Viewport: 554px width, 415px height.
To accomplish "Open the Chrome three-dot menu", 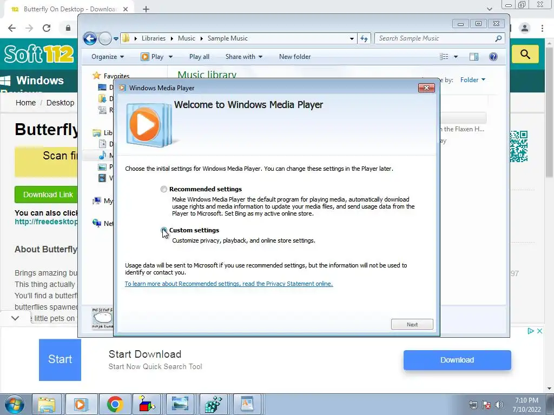I will click(542, 28).
